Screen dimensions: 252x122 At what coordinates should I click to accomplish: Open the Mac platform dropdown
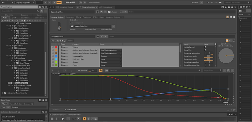tap(7, 3)
